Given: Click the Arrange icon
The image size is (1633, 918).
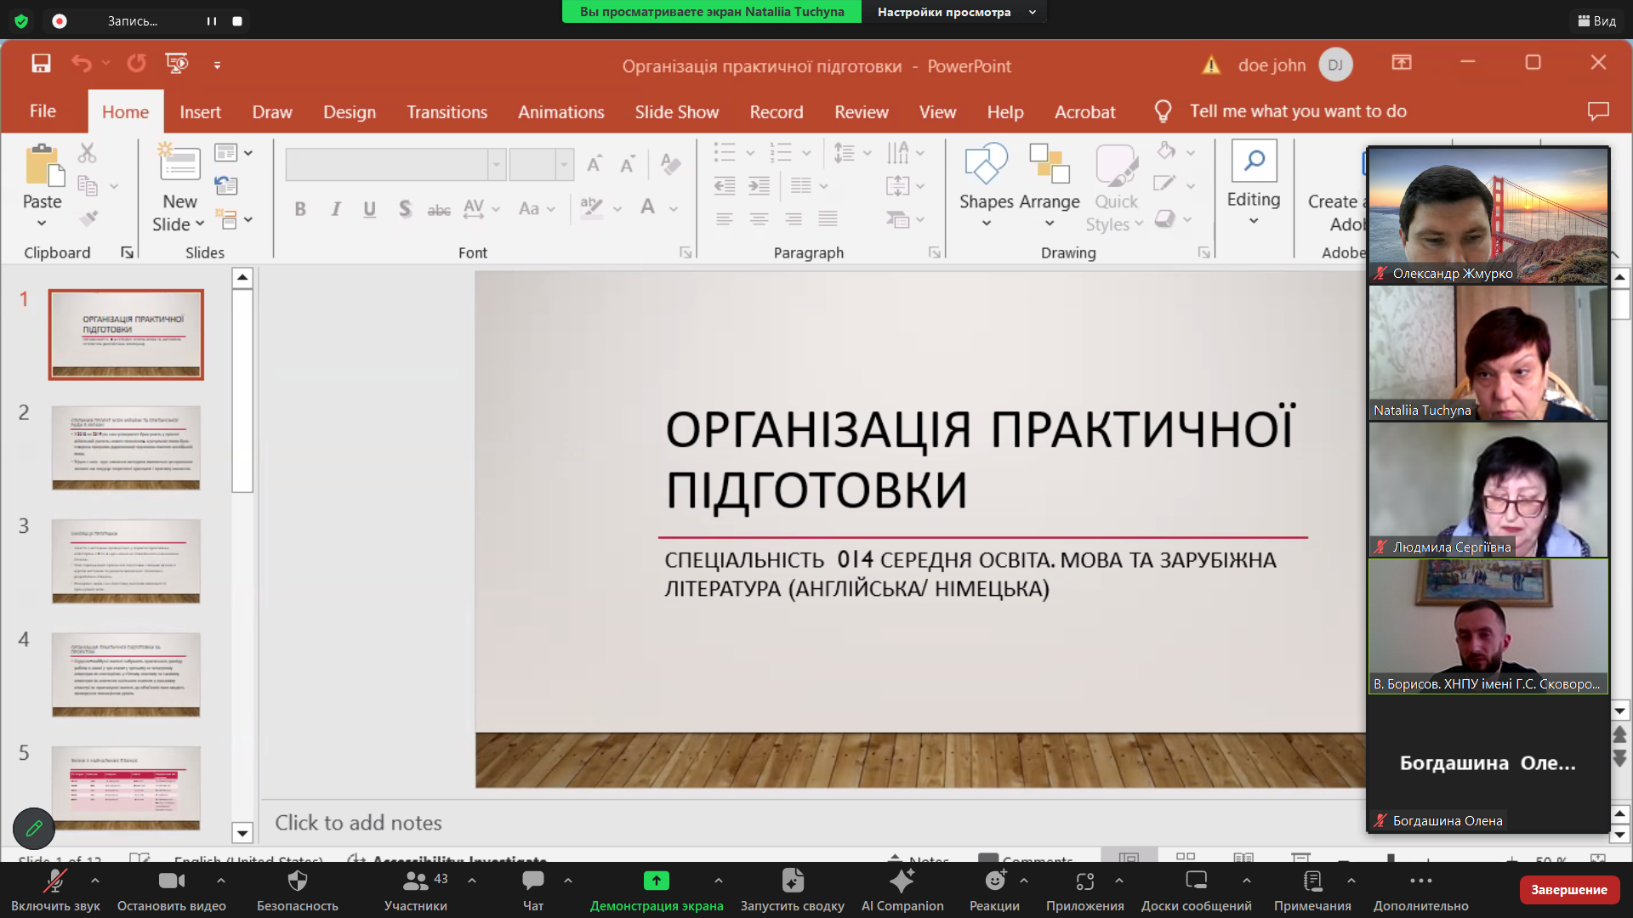Looking at the screenshot, I should 1049,164.
